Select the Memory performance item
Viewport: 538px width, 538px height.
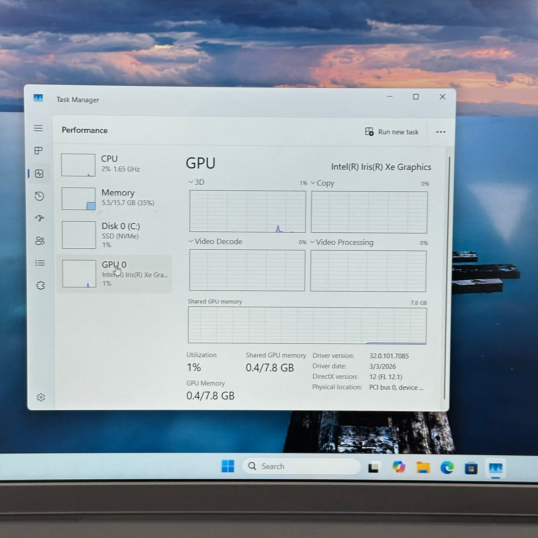coord(115,198)
